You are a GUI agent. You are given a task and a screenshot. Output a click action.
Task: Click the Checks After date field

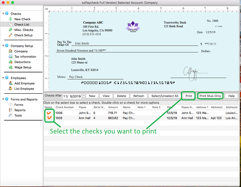tap(72, 96)
